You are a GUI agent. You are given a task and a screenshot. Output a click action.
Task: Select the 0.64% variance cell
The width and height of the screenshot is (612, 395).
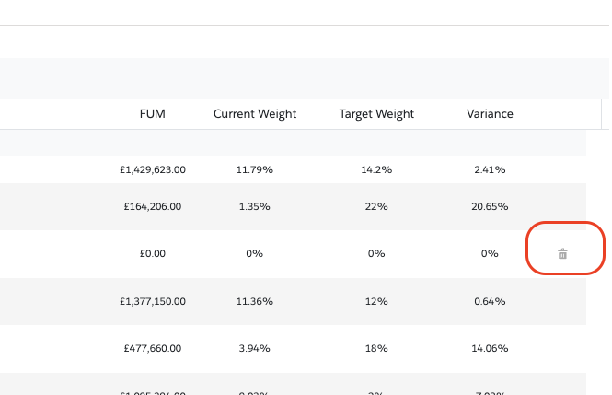click(x=490, y=301)
